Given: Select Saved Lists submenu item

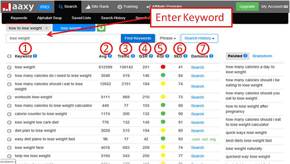Looking at the screenshot, I should click(x=81, y=18).
